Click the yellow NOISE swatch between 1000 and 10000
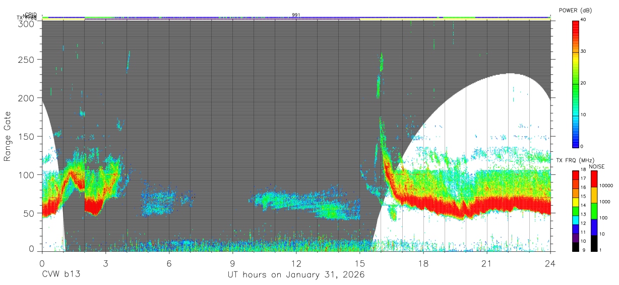Screen dimensions: 619x285 (x=594, y=195)
